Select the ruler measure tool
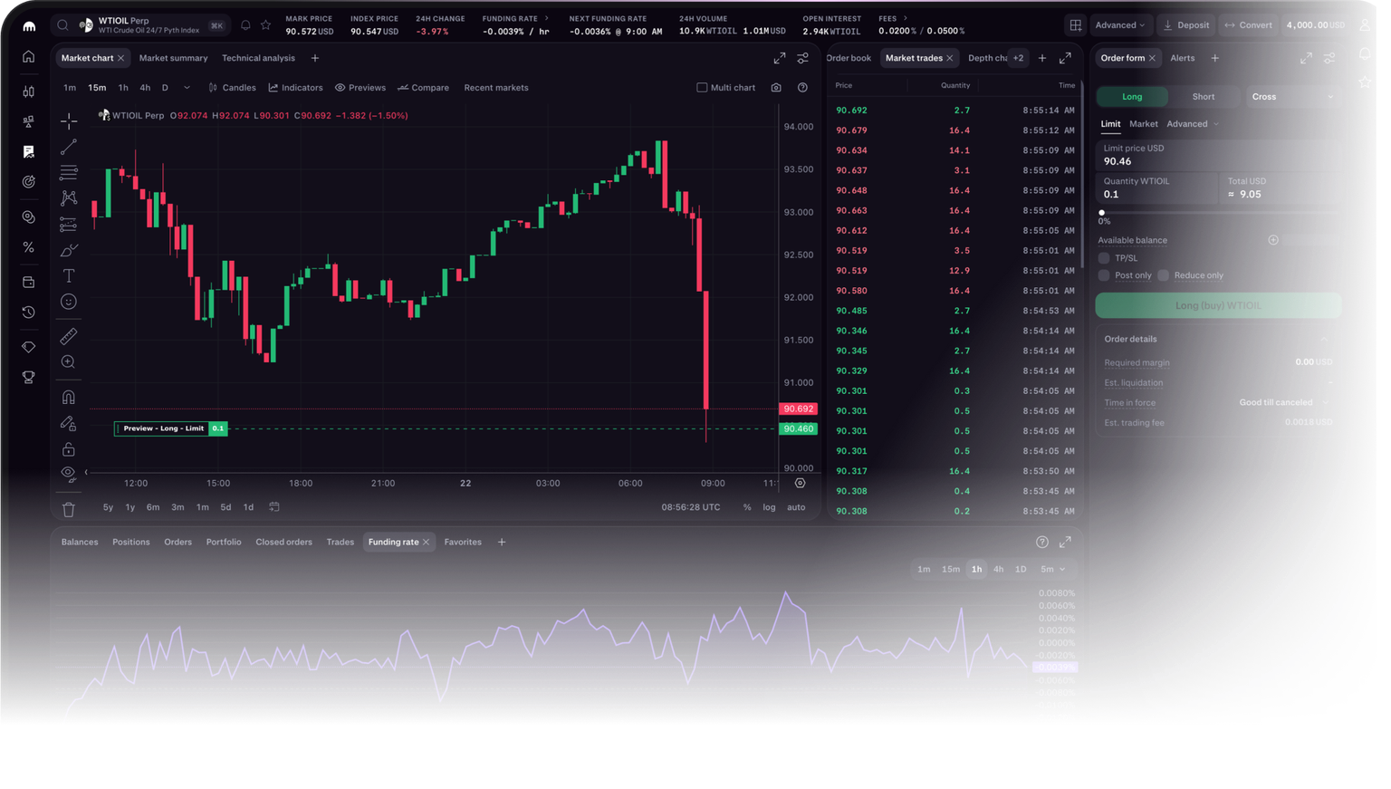 [69, 336]
